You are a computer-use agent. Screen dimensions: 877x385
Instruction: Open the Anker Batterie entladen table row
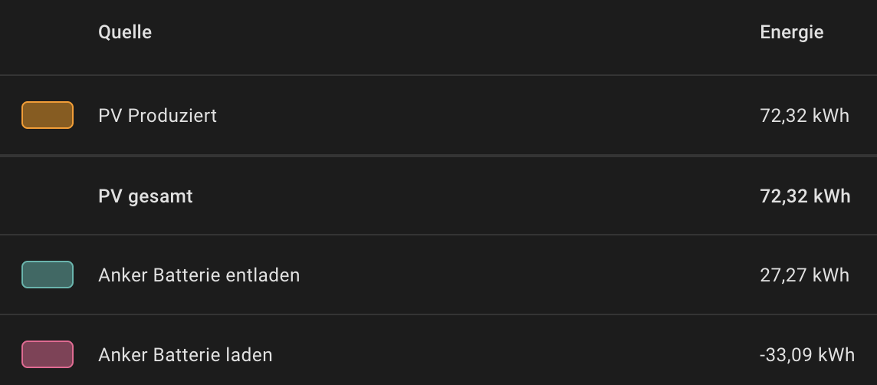[438, 275]
